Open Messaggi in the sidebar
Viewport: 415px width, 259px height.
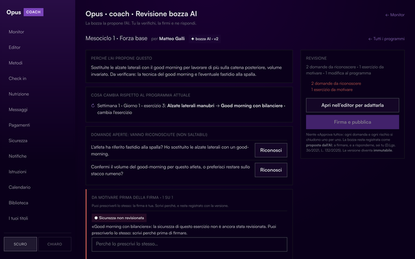coord(18,109)
